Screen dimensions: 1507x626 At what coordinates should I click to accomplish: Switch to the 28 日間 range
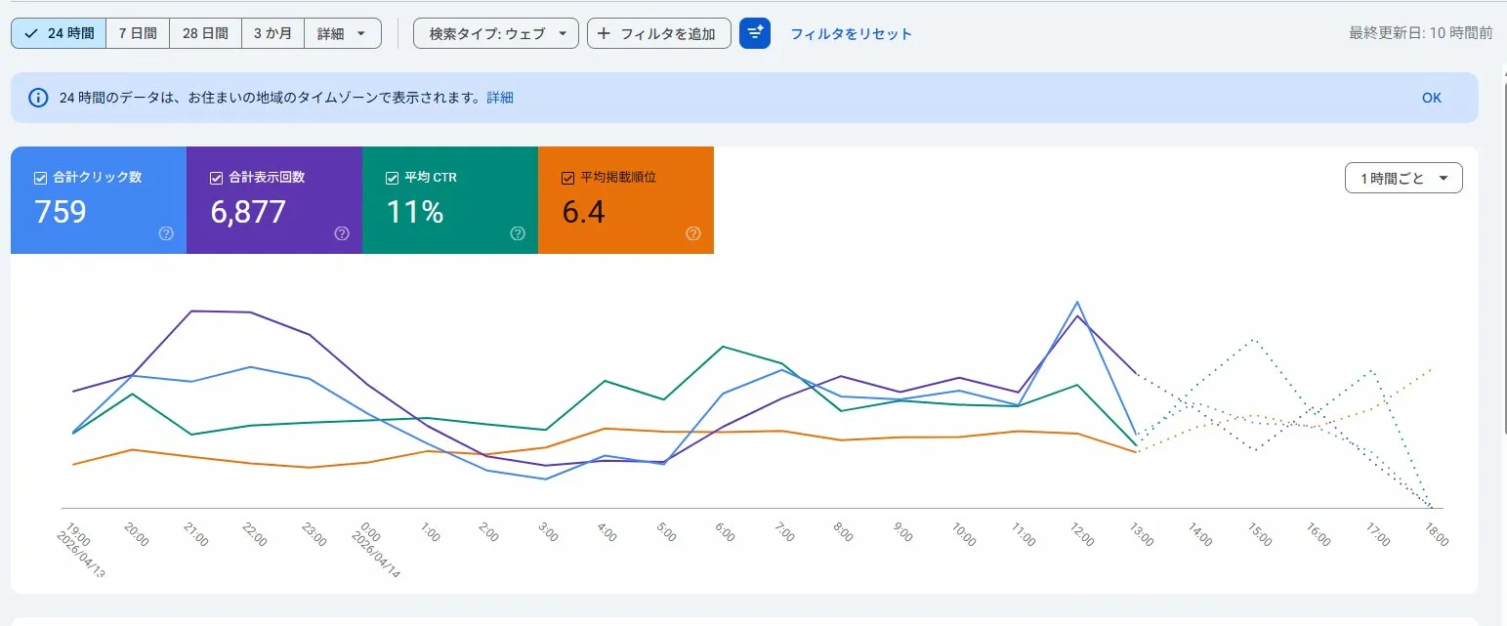pos(205,33)
